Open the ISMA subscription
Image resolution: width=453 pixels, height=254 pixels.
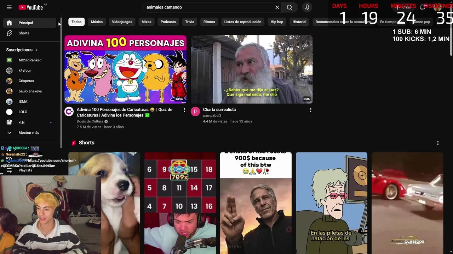(x=30, y=102)
